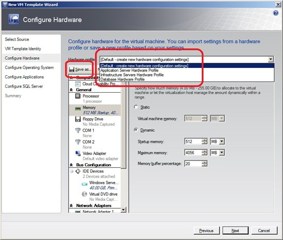The image size is (283, 240).
Task: Open the Maximum memory unit dropdown
Action: tap(222, 153)
